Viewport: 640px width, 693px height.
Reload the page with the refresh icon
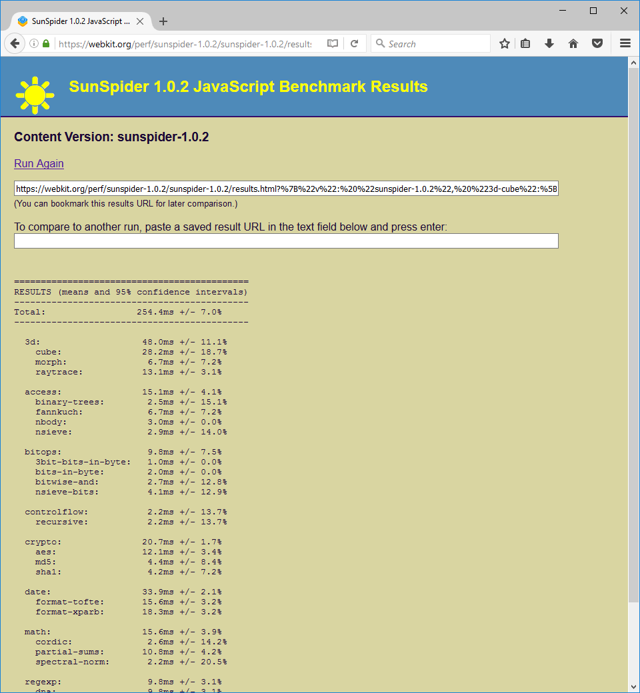(x=354, y=44)
